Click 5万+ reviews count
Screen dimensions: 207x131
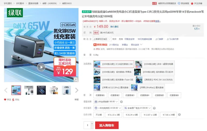(x=197, y=29)
